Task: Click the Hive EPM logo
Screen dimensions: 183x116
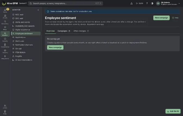Action: (x=4, y=3)
